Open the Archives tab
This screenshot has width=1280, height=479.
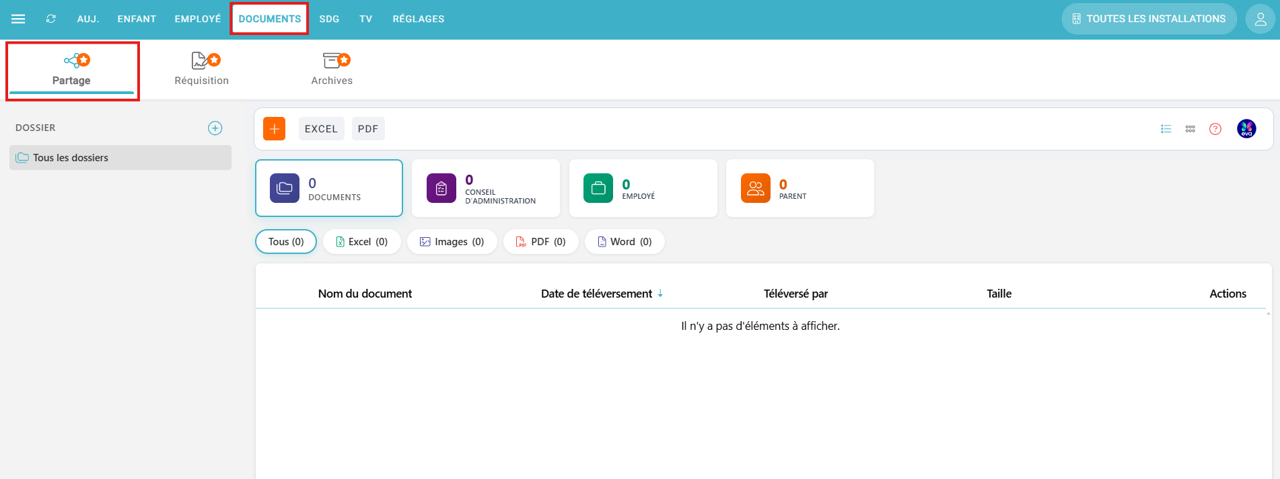332,70
